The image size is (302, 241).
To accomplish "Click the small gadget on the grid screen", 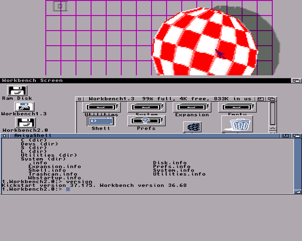I will tap(60, 7).
